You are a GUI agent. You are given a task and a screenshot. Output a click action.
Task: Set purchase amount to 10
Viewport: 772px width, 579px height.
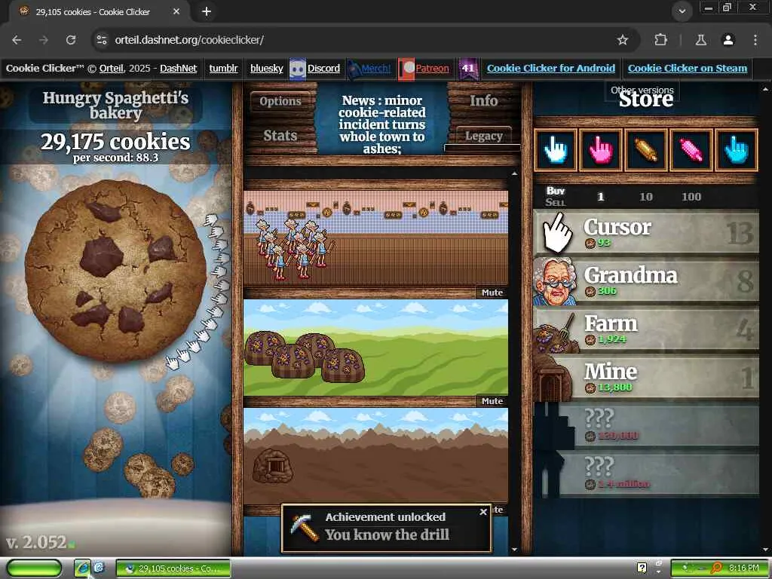click(x=645, y=197)
